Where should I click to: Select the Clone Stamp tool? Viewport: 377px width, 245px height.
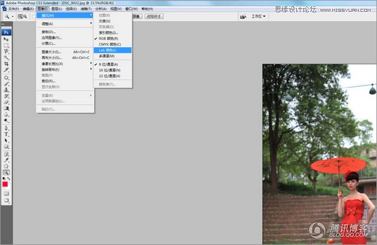[x=6, y=90]
